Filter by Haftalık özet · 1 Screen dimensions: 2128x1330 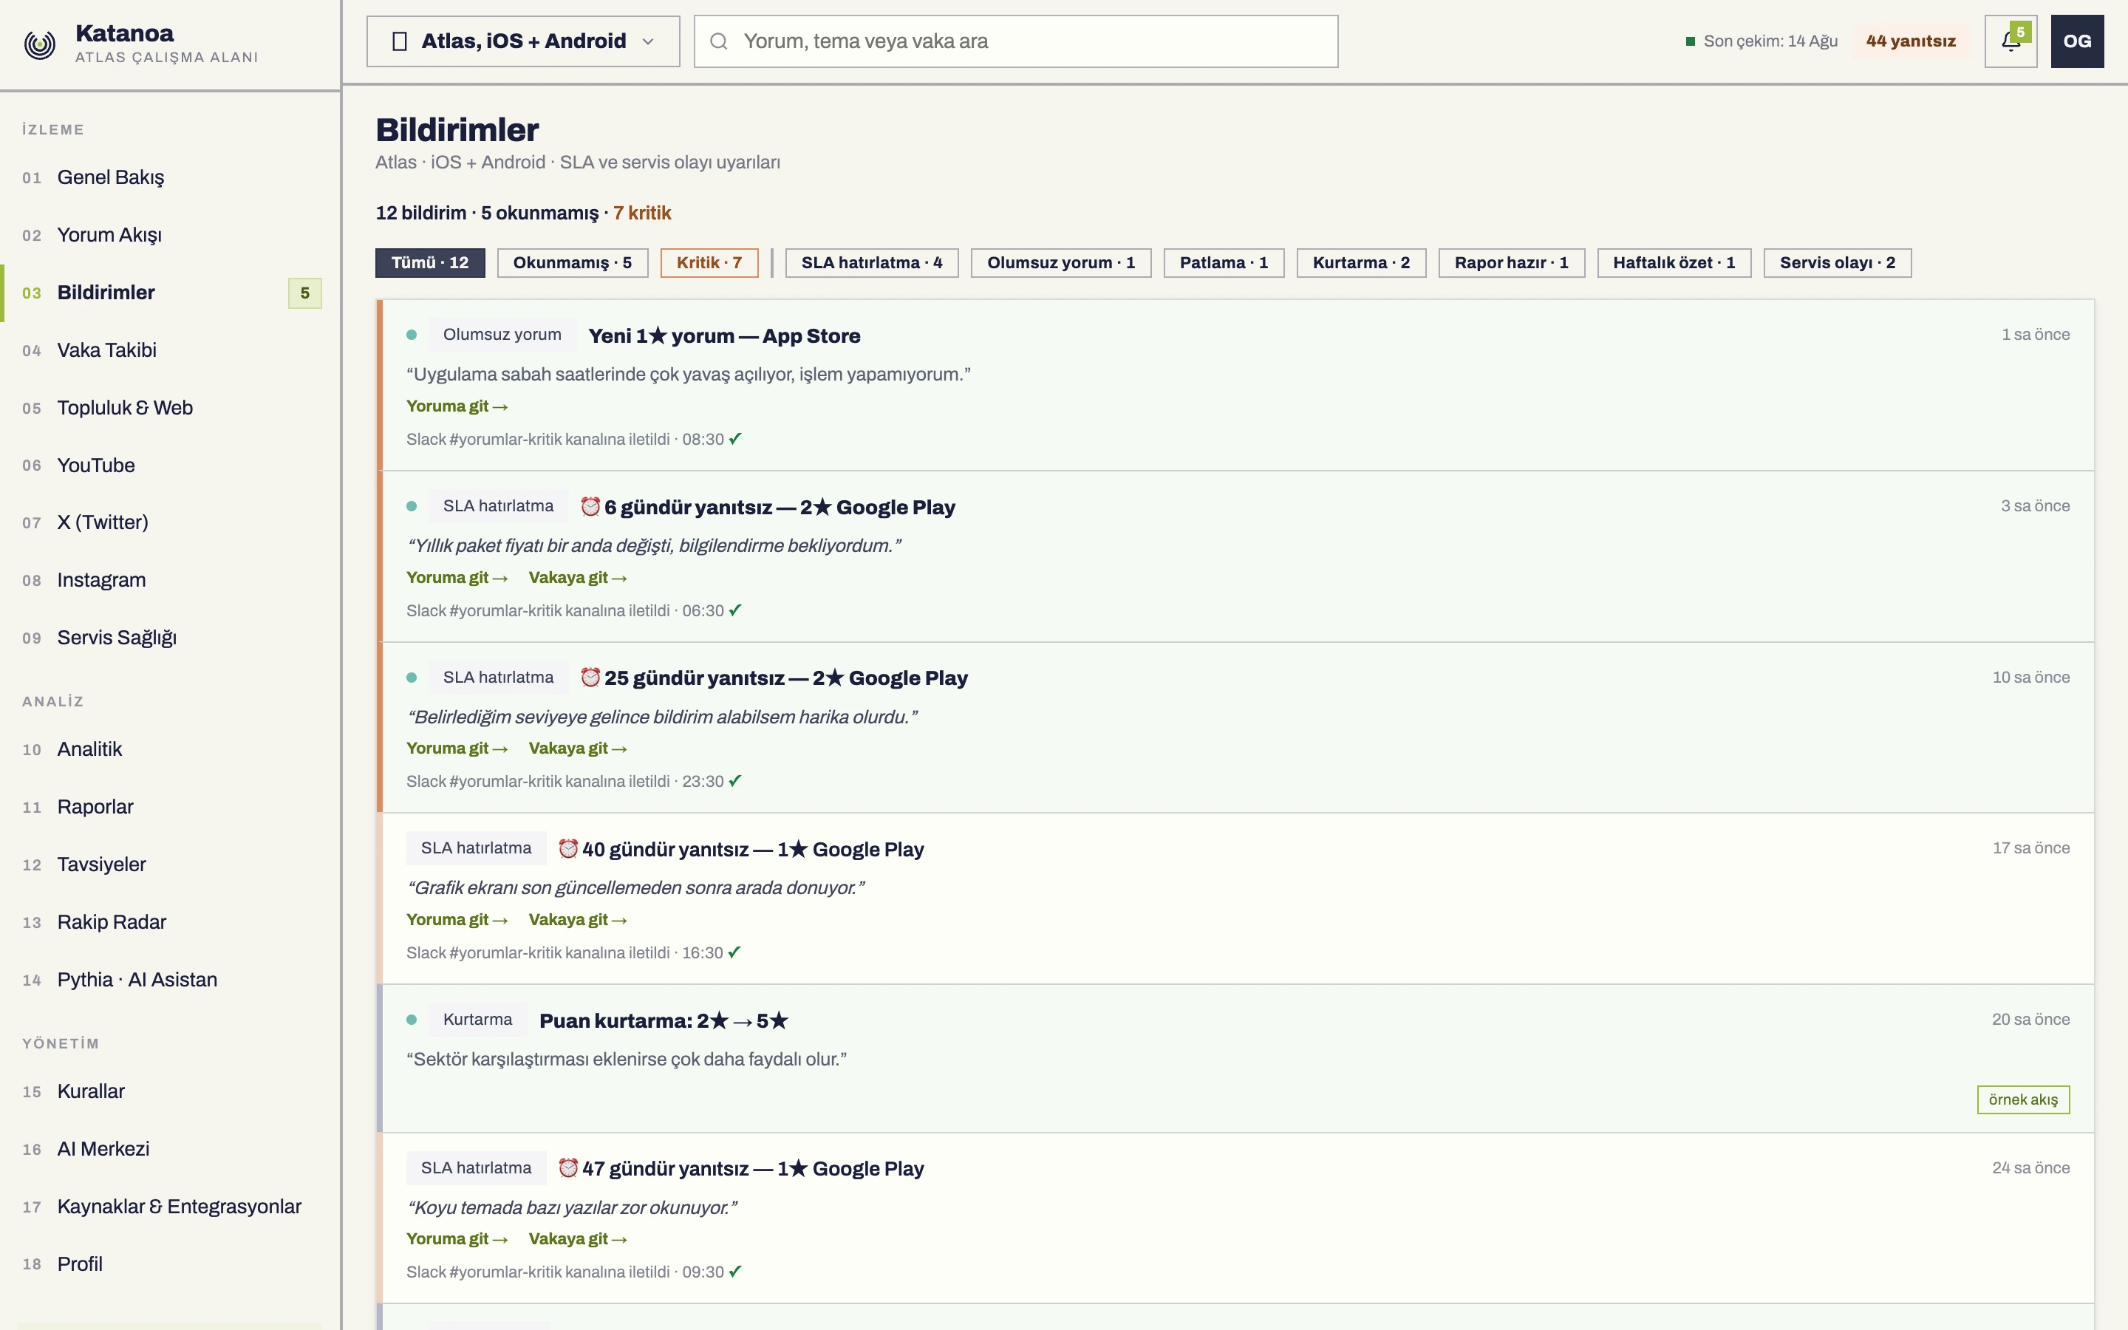(x=1674, y=263)
